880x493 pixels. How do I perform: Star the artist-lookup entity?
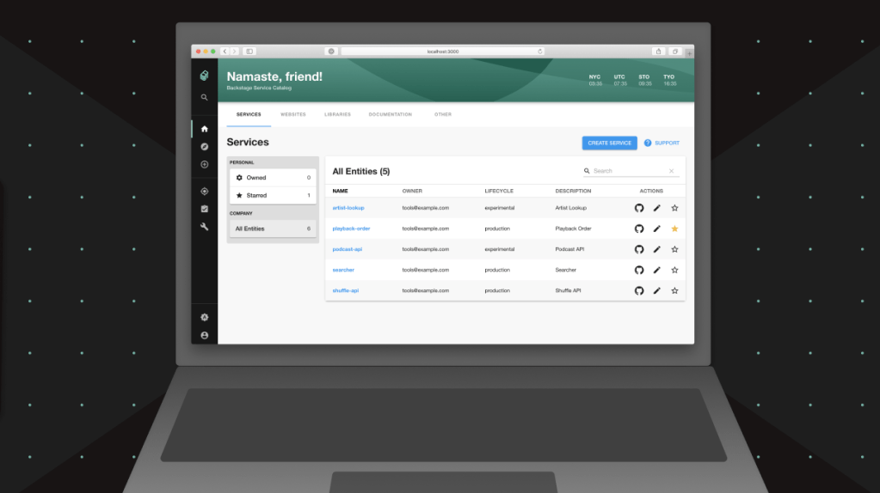(674, 208)
